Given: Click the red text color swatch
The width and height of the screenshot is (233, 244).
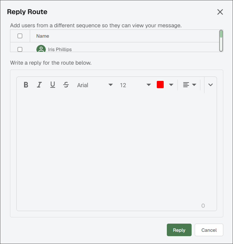Looking at the screenshot, I should [x=160, y=85].
